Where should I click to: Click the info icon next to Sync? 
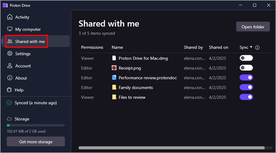click(257, 48)
